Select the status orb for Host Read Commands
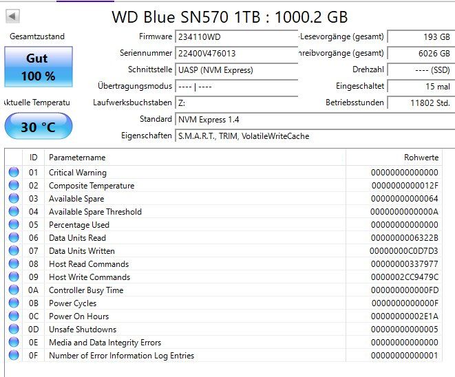 click(14, 263)
